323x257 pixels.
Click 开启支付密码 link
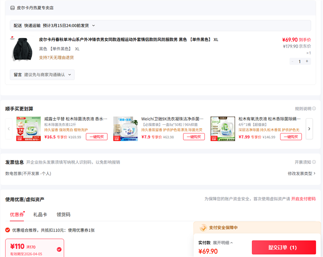(303, 199)
